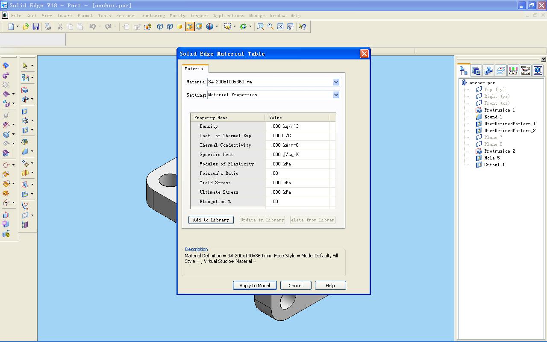Select Cutout 1 in the feature tree

(494, 165)
